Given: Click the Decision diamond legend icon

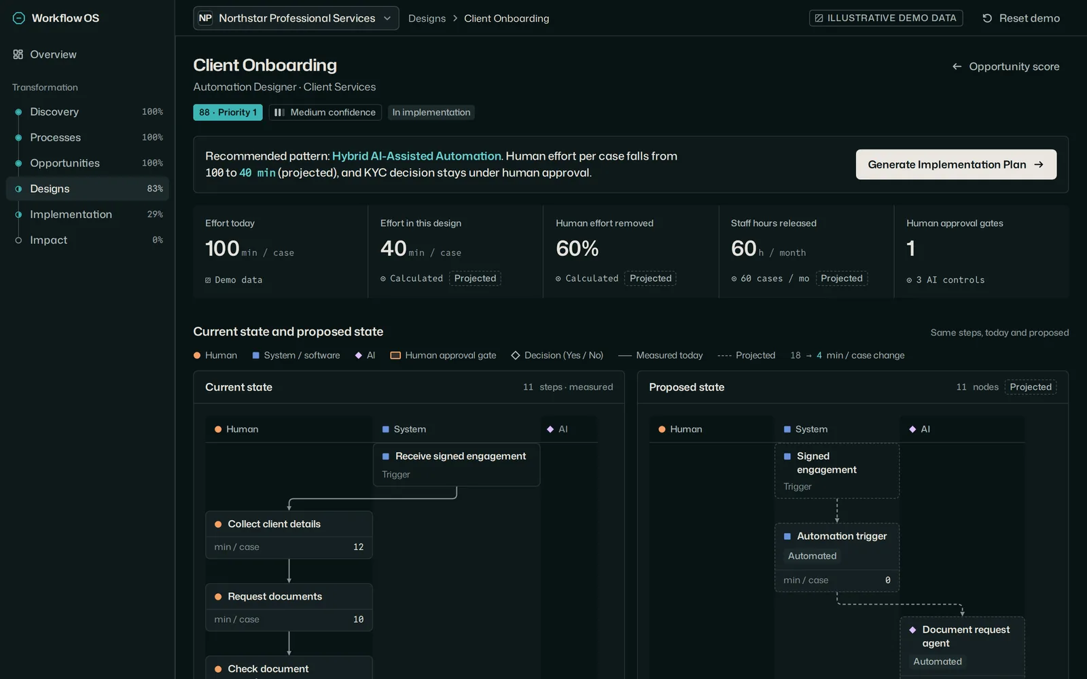Looking at the screenshot, I should coord(516,355).
